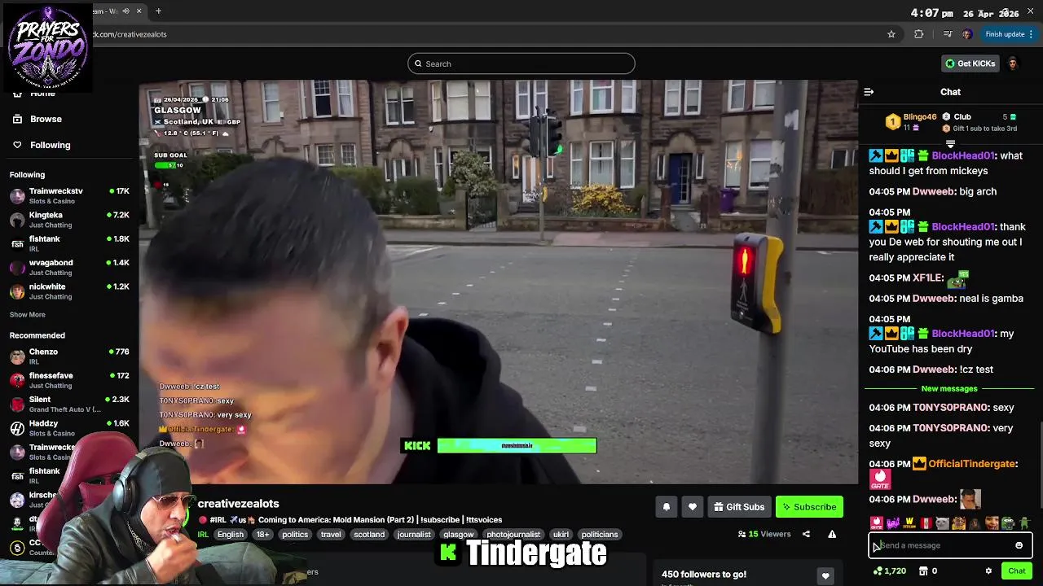Bookmark this page with the star icon

[891, 34]
